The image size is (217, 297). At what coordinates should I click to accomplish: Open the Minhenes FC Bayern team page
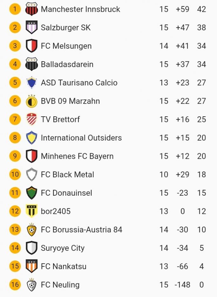pyautogui.click(x=77, y=156)
